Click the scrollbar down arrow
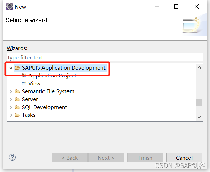This screenshot has height=172, width=210. (199, 117)
